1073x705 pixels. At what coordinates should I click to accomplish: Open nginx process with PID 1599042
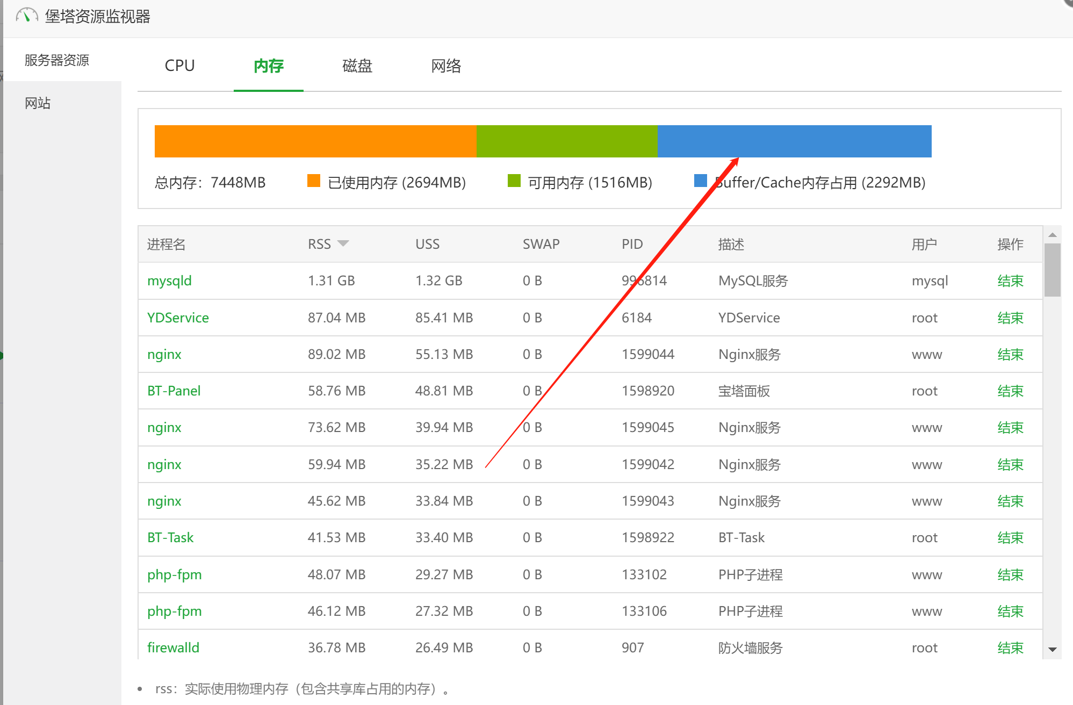(164, 465)
